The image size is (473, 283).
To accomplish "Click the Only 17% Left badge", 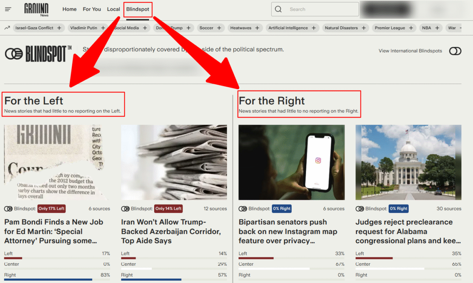I will click(52, 209).
